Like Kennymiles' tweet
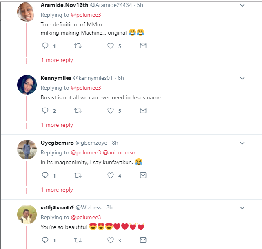The width and height of the screenshot is (262, 249). click(x=110, y=111)
